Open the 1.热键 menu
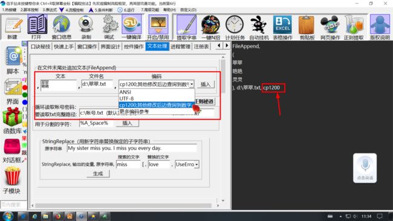Viewport: 393px width, 221px height. tap(9, 10)
